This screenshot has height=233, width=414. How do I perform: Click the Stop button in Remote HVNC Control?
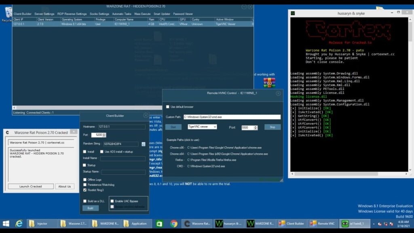tap(272, 127)
